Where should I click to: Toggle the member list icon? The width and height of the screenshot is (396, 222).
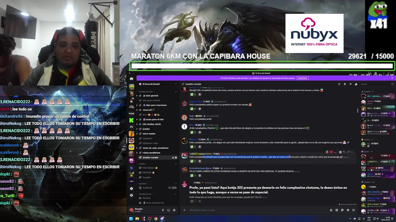tap(356, 84)
